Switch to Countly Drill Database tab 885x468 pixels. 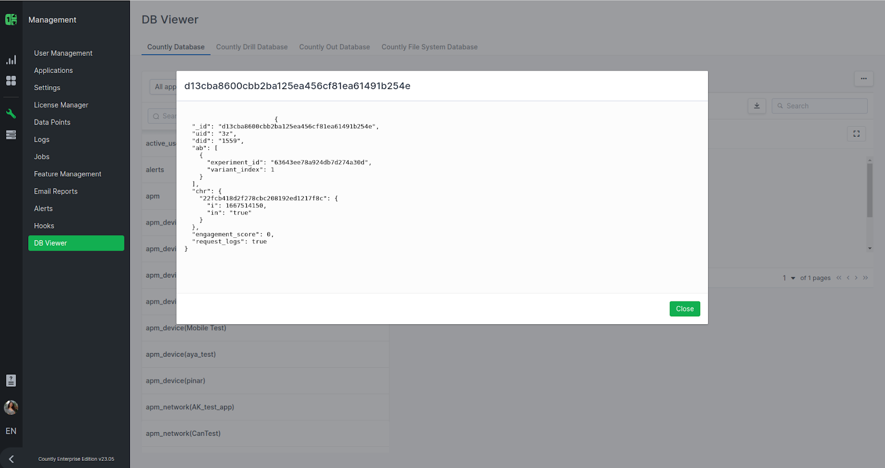(x=252, y=47)
